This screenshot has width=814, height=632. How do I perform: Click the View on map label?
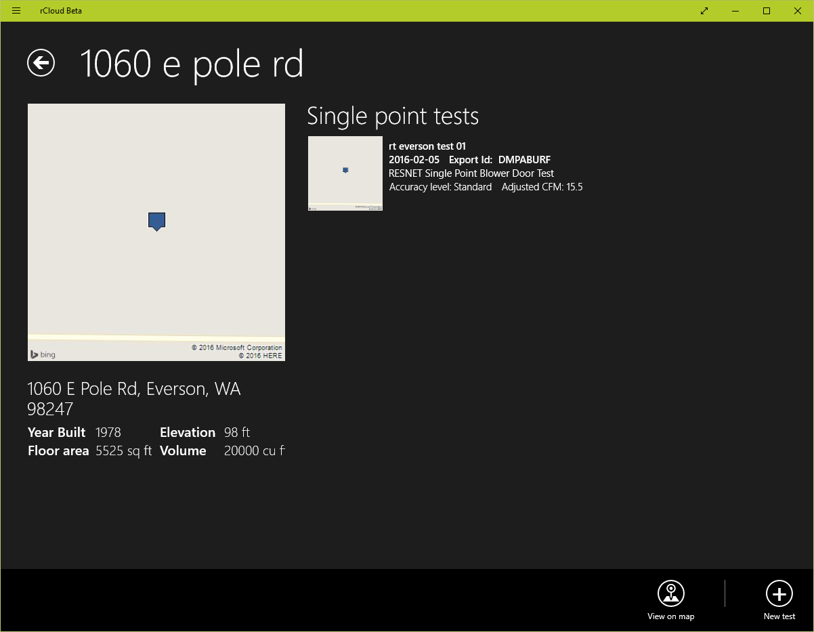(x=670, y=616)
